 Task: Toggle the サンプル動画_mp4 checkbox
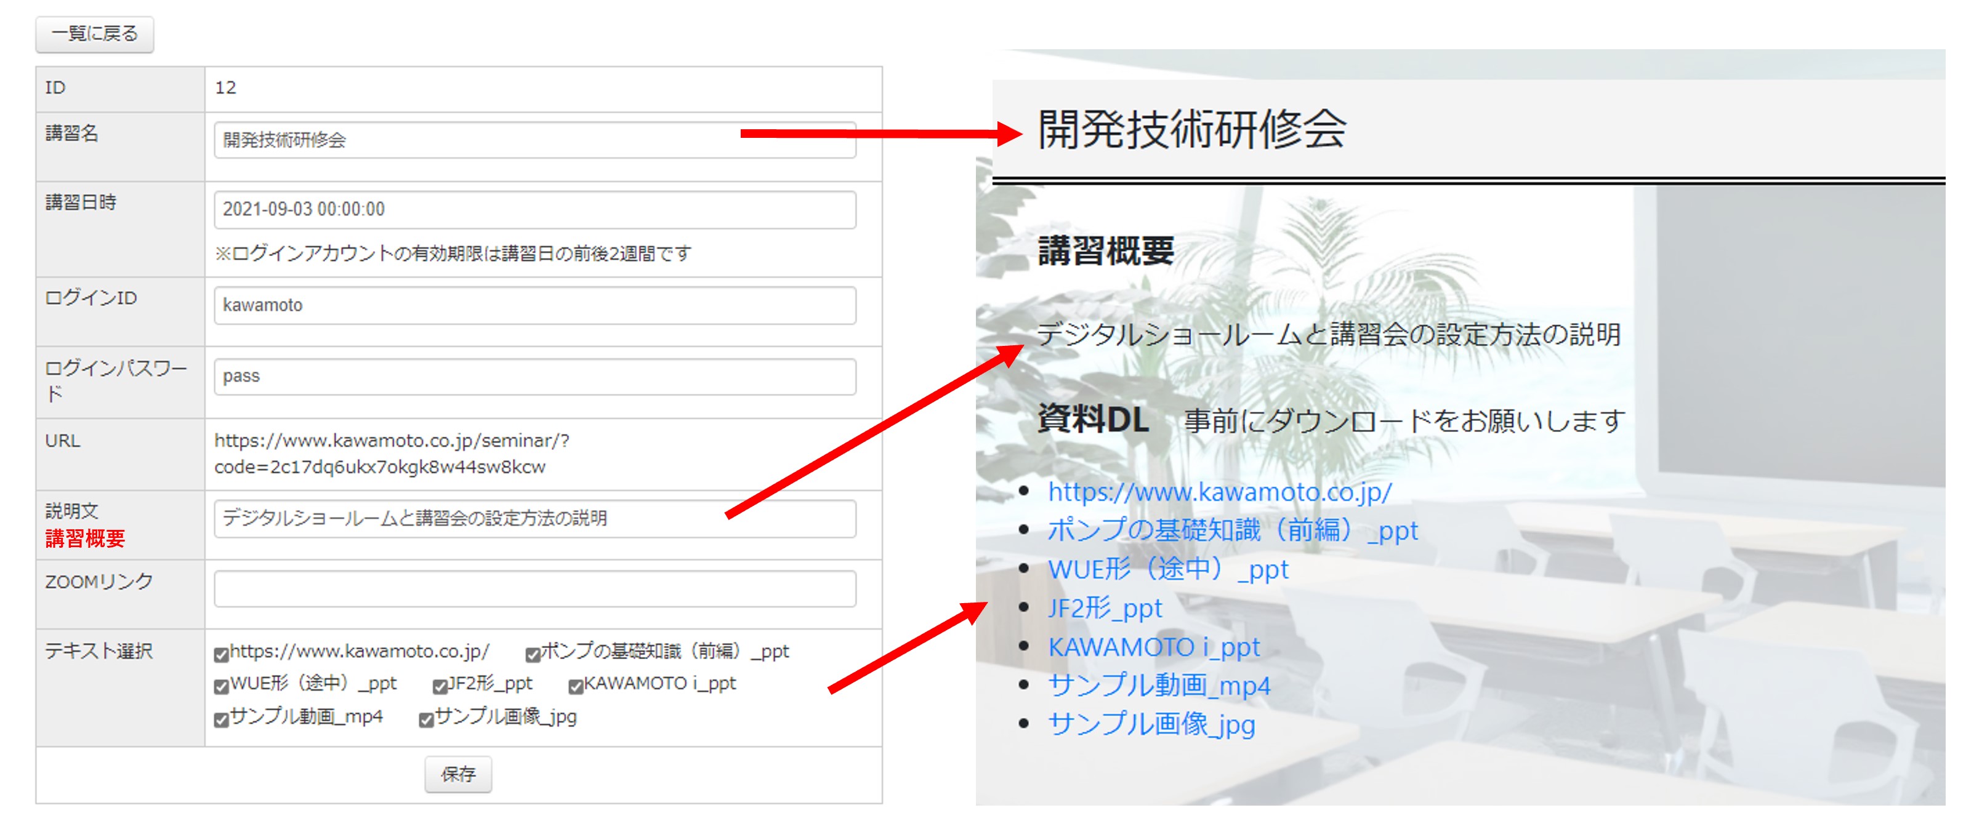221,719
